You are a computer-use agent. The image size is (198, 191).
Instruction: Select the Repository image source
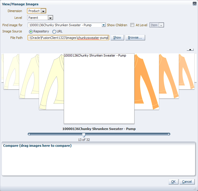pyautogui.click(x=31, y=32)
